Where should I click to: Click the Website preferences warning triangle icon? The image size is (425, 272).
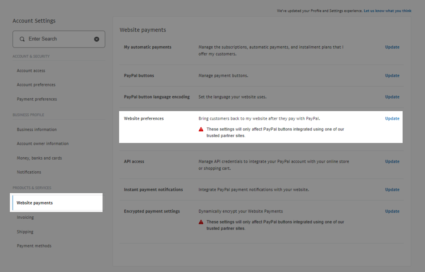(201, 130)
